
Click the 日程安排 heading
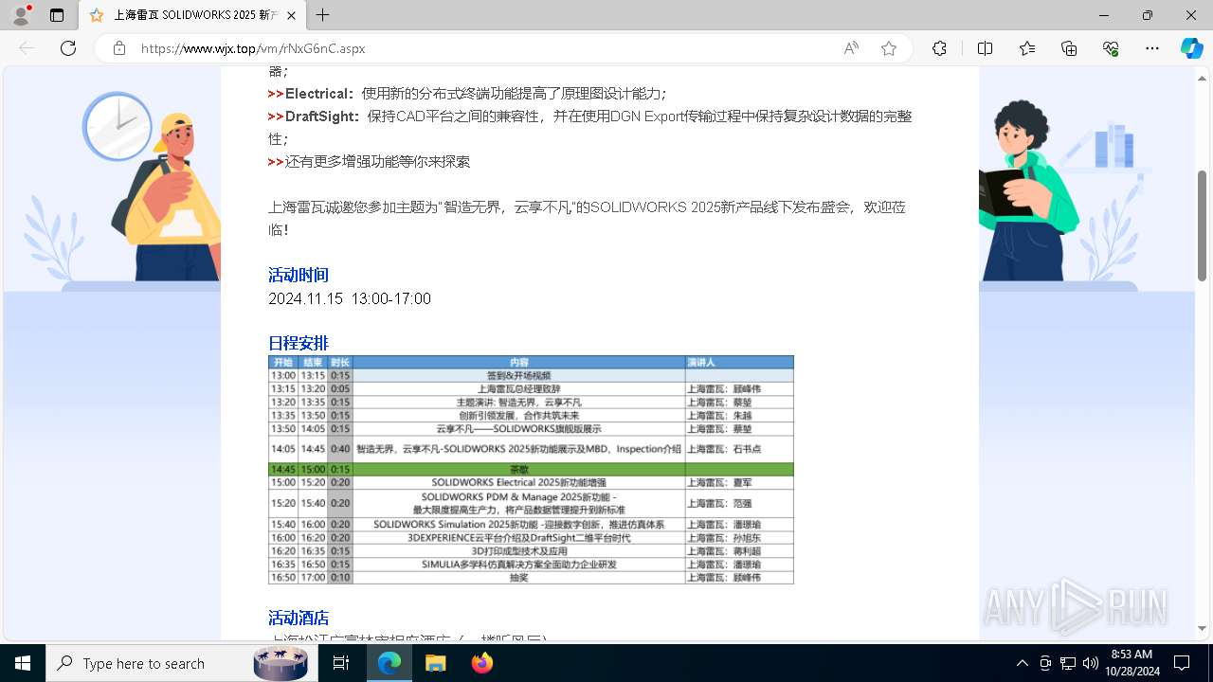(x=299, y=343)
